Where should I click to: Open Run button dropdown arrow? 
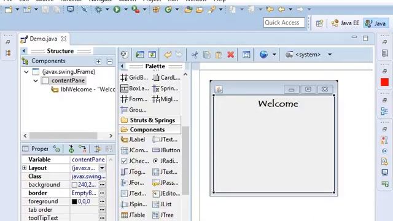click(126, 10)
